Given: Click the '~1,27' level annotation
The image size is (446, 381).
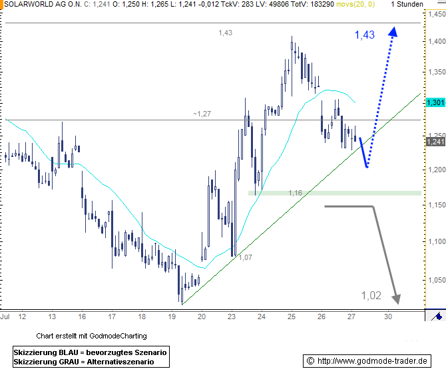Looking at the screenshot, I should 202,114.
